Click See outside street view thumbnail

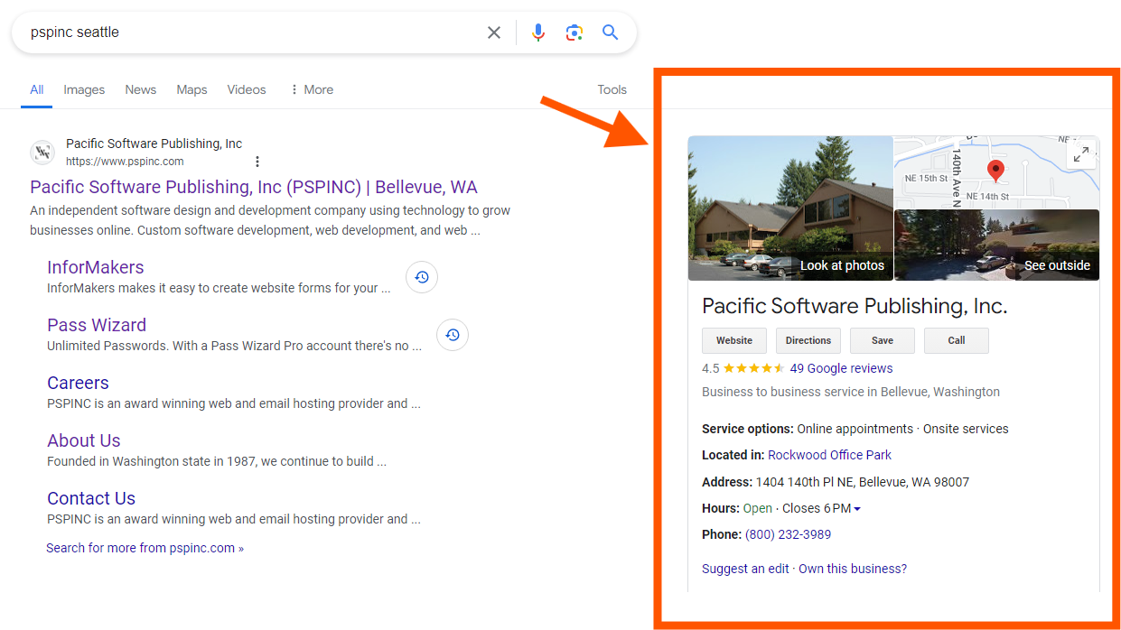(x=997, y=246)
